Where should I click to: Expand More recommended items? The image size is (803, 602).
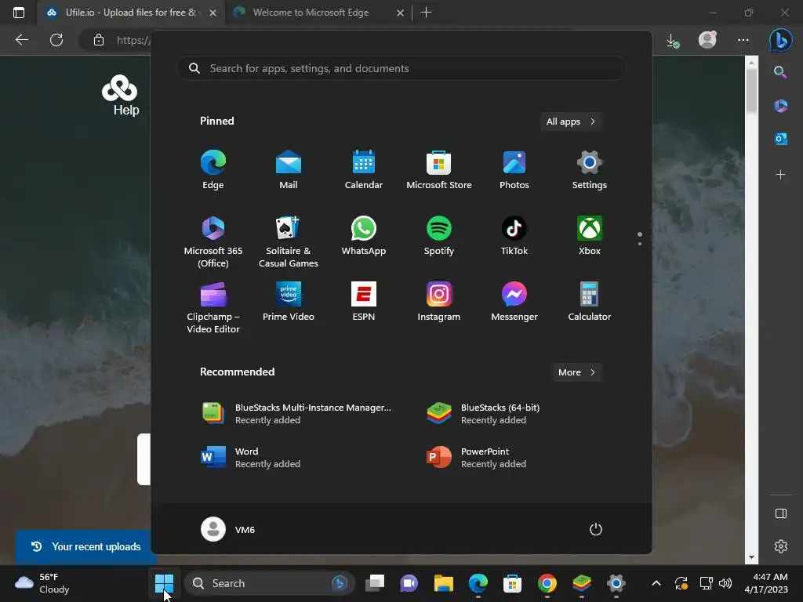click(x=576, y=372)
